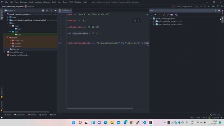Select Scratches and Consoles
Screen dimensions: 224x126
[17, 55]
